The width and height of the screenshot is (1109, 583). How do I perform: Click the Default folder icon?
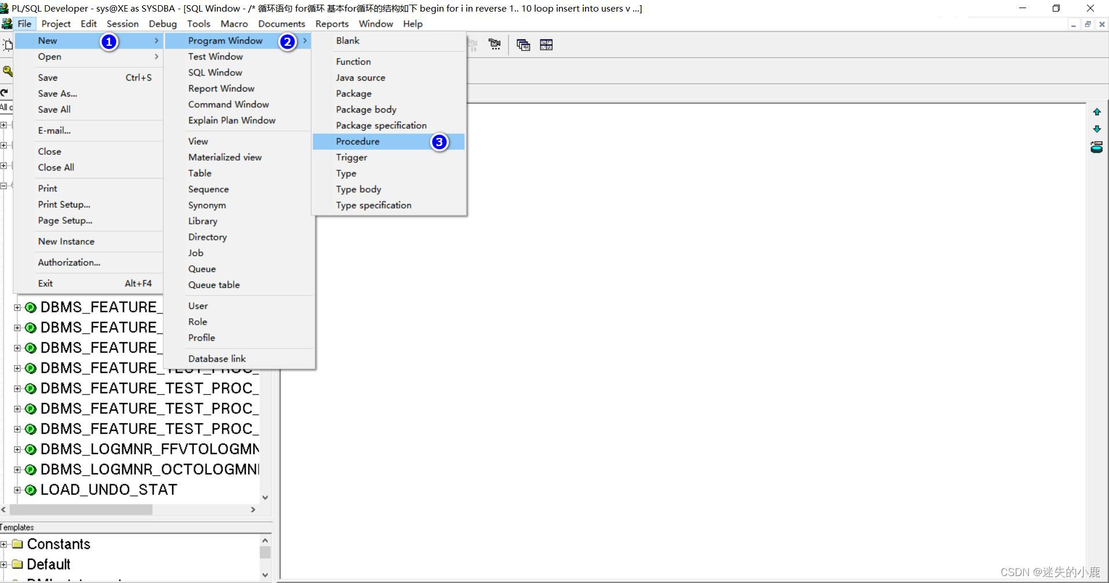(17, 564)
